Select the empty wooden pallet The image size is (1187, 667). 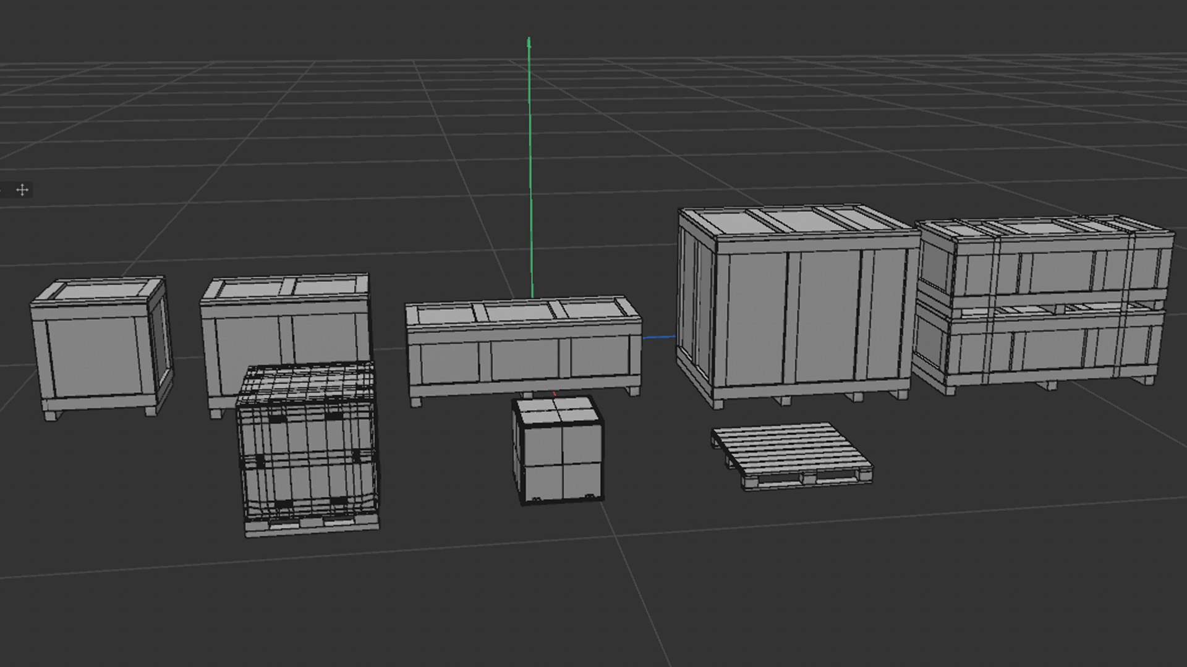pyautogui.click(x=792, y=456)
